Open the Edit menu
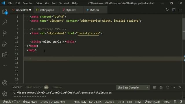The height and width of the screenshot is (104, 185). click(18, 3)
